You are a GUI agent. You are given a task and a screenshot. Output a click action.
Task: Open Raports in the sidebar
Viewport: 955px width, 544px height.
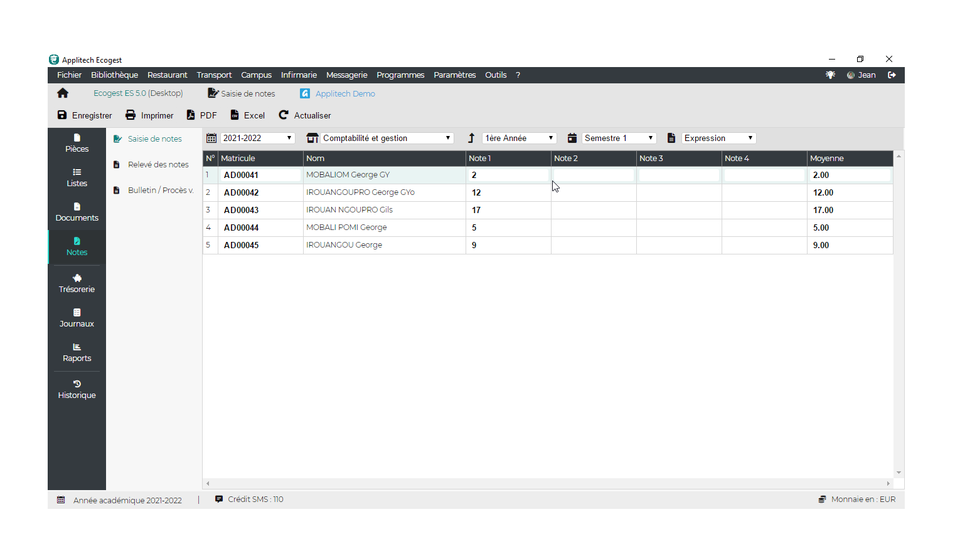[77, 353]
